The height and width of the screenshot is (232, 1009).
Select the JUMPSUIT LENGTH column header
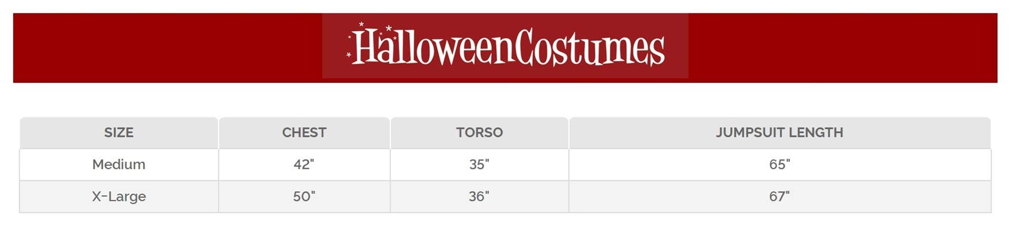779,132
